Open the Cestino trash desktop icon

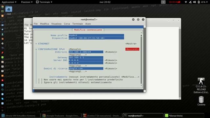[x=201, y=101]
